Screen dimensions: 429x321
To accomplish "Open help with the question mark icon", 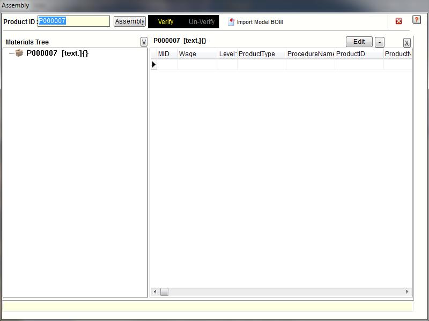I will pos(417,19).
